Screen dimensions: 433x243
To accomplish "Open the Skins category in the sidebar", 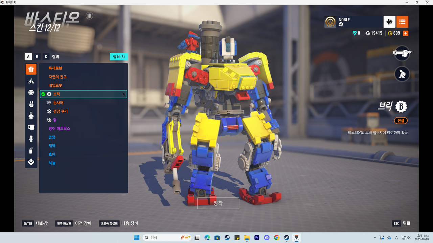I will coord(31,69).
